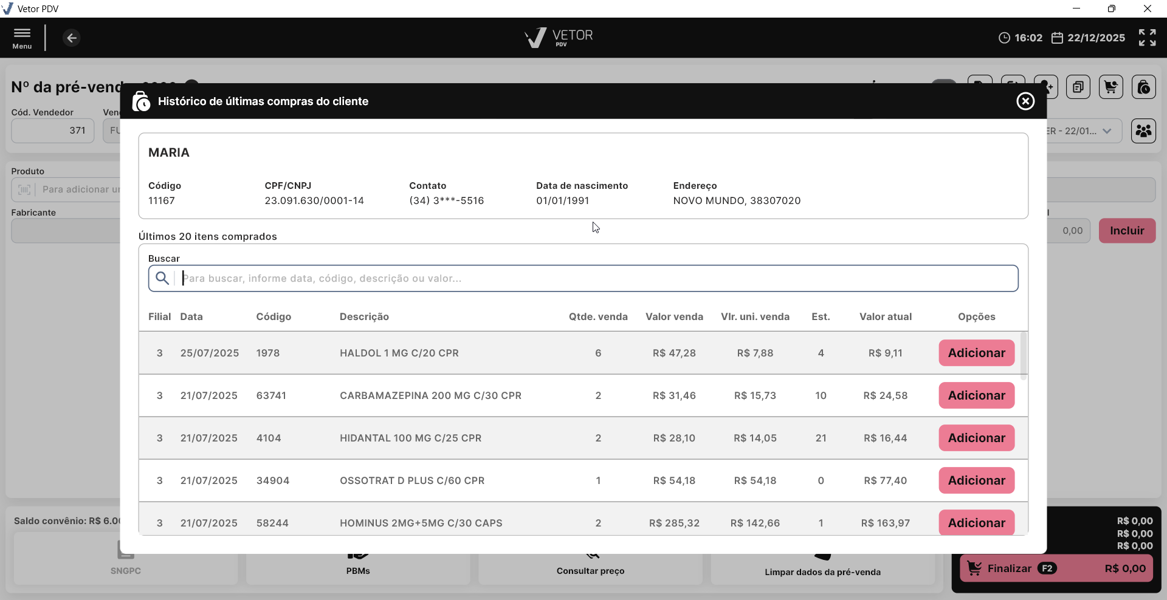This screenshot has width=1167, height=600.
Task: Click the barcode icon in Produto field
Action: pyautogui.click(x=24, y=189)
